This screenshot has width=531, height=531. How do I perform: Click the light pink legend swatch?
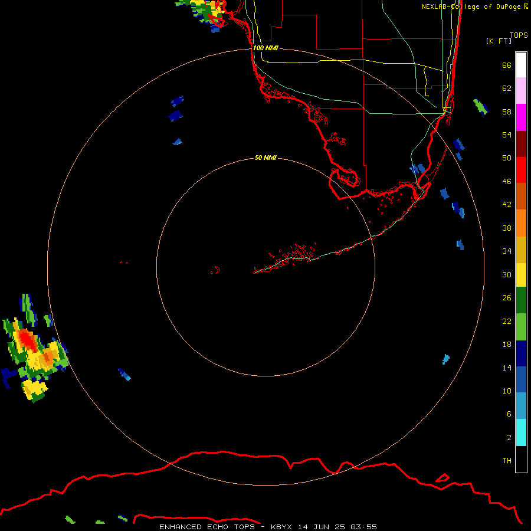pos(521,90)
